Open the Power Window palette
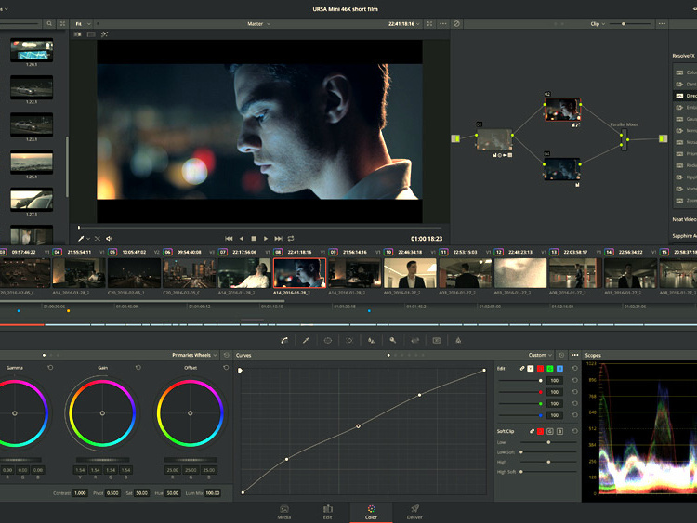 328,340
